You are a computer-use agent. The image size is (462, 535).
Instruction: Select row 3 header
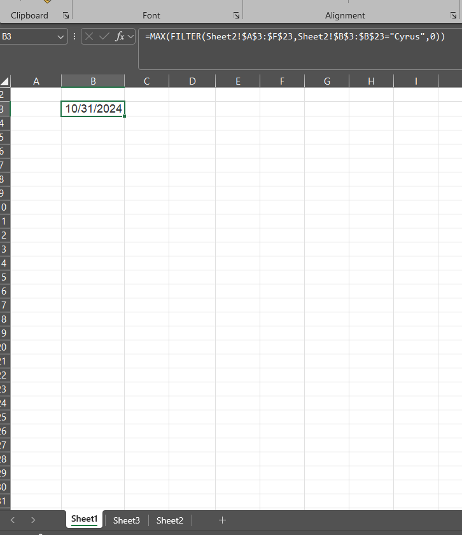pos(5,109)
